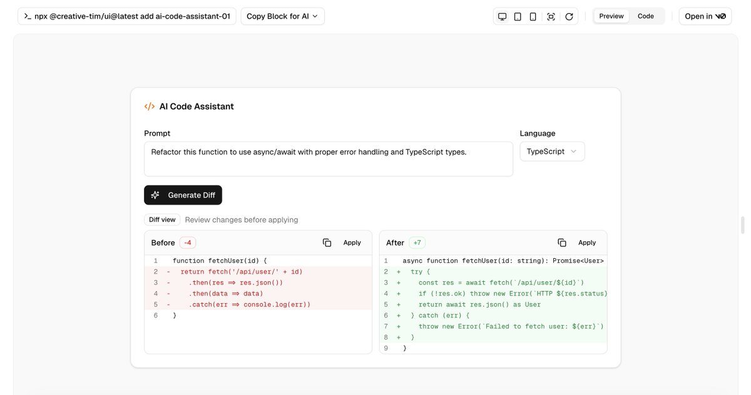Apply the Before code version
The width and height of the screenshot is (751, 395).
[352, 242]
